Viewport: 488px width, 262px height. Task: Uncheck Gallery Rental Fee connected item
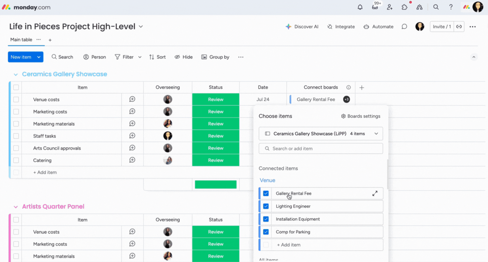point(266,193)
